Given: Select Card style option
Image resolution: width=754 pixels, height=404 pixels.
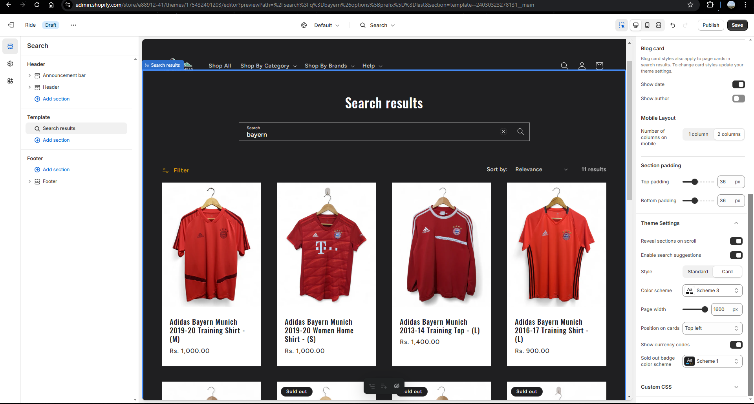Looking at the screenshot, I should (x=727, y=272).
